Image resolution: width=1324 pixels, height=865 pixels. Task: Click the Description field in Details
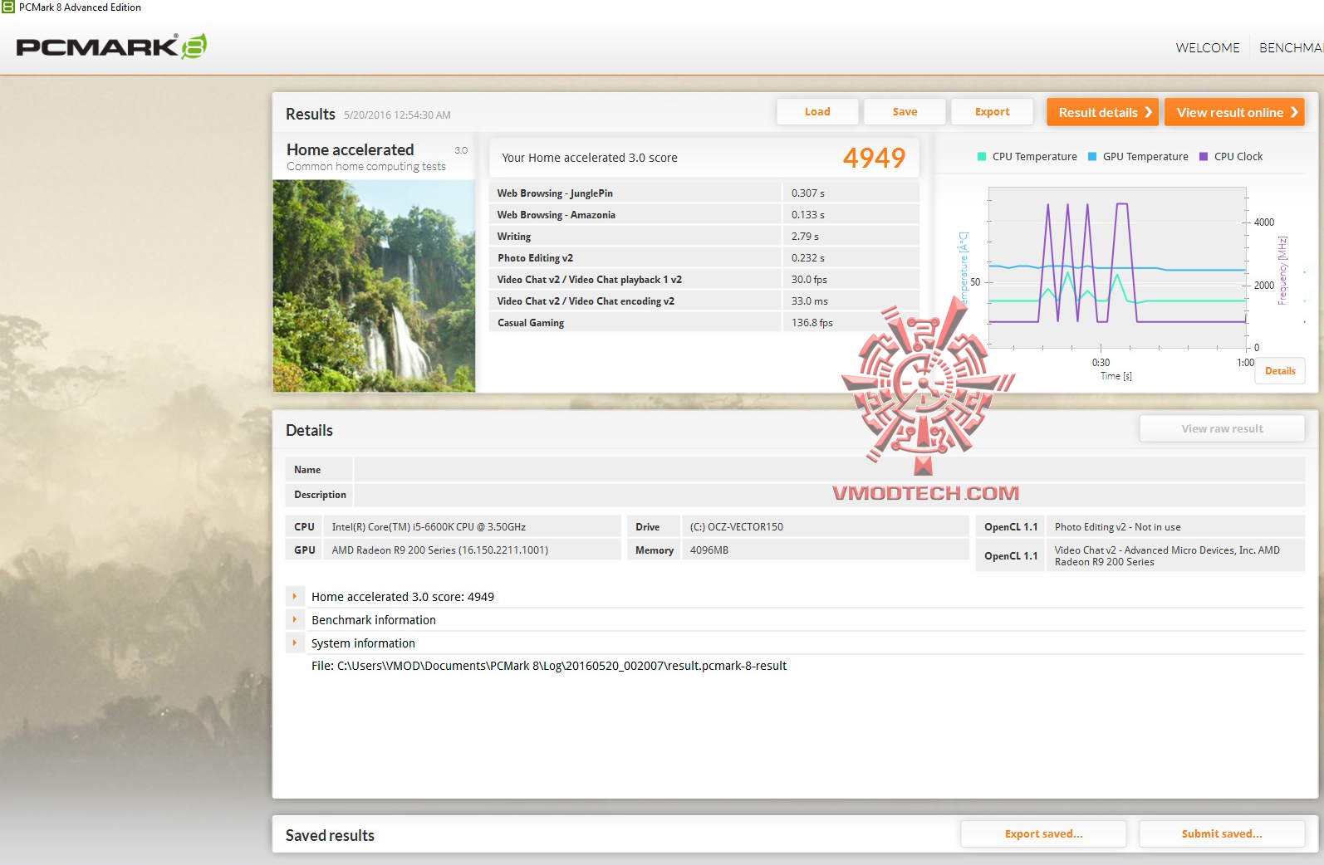point(829,495)
